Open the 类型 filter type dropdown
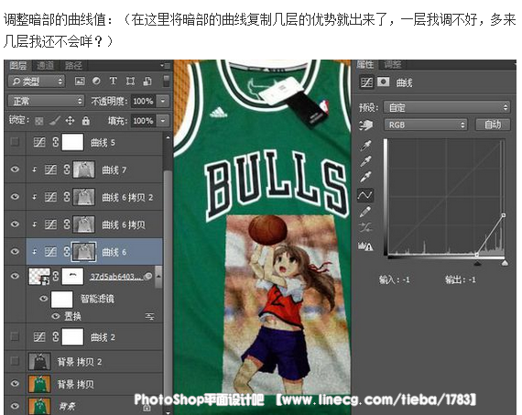 [x=37, y=82]
